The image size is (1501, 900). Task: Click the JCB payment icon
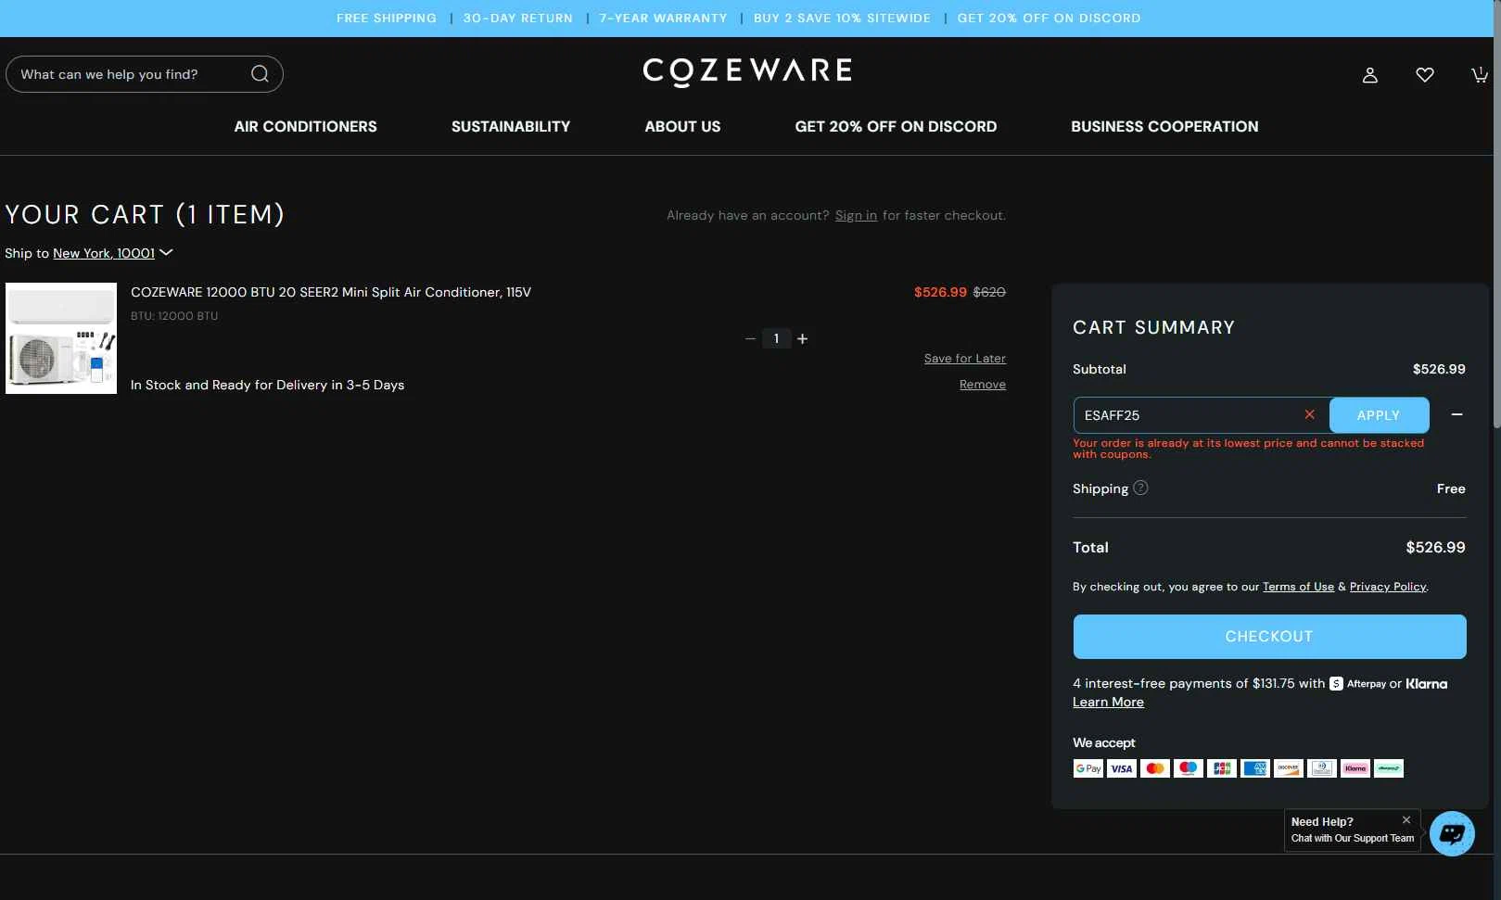pyautogui.click(x=1222, y=768)
